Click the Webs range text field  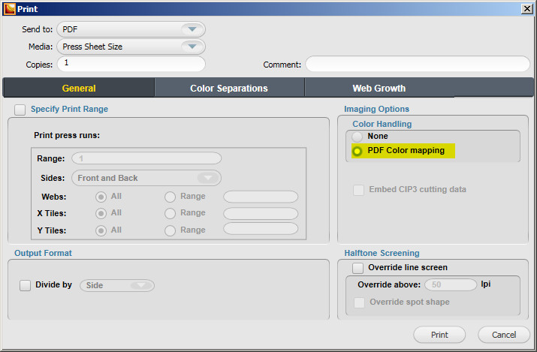[261, 197]
